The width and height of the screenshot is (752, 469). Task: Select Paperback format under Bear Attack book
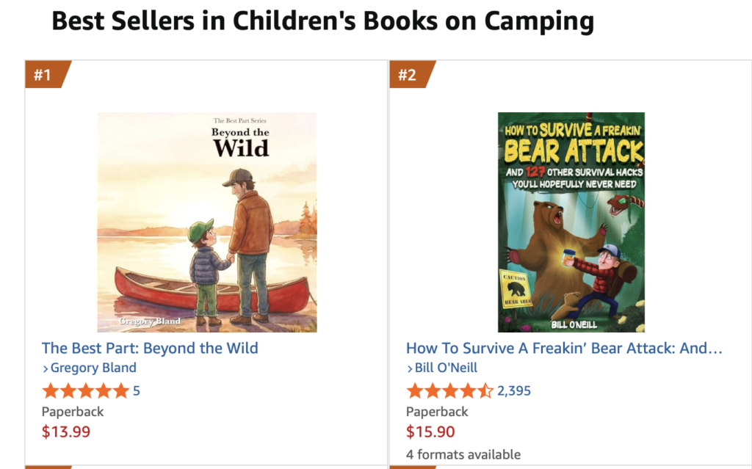pos(437,412)
